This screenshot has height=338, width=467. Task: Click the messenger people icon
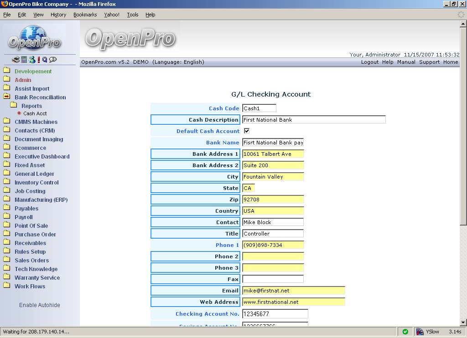click(31, 60)
